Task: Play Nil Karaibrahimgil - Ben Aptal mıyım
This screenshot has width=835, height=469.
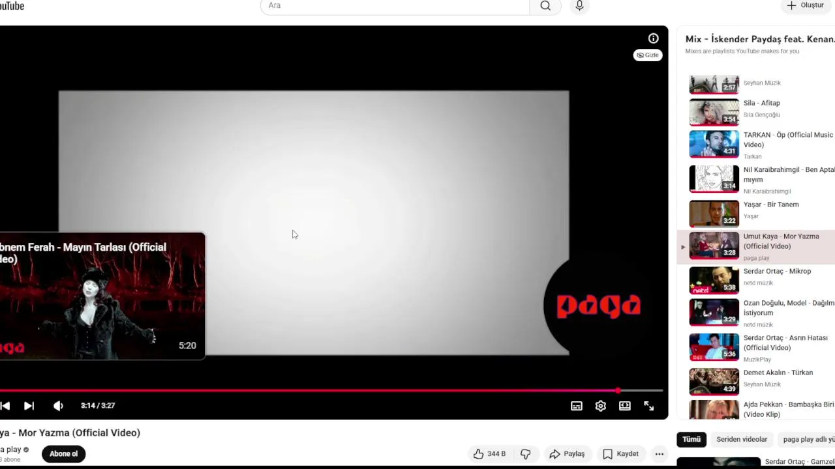Action: click(789, 175)
